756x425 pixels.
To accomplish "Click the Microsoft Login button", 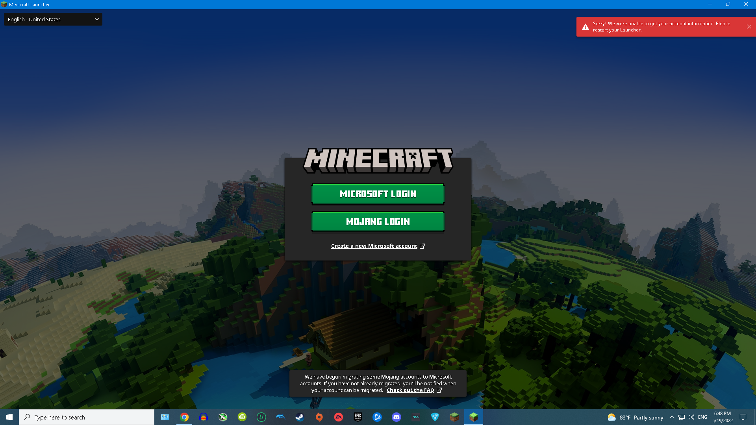I will pos(378,194).
